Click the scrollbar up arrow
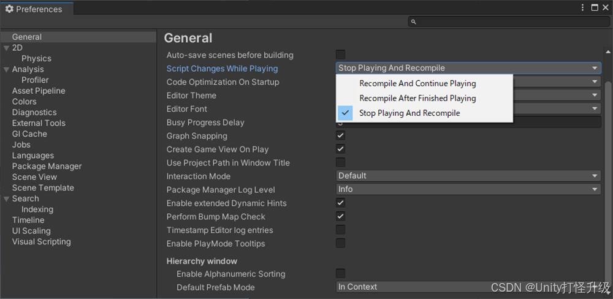The height and width of the screenshot is (299, 613). (608, 51)
